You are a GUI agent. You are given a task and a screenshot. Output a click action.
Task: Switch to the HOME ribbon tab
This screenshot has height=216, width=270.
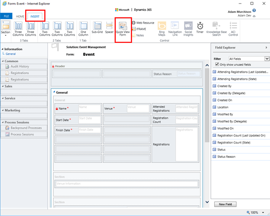click(20, 16)
